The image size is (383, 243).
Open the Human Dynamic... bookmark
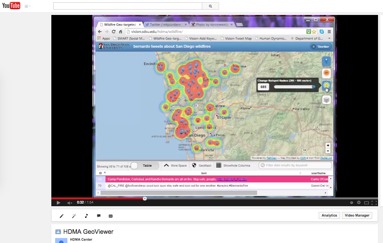point(271,38)
